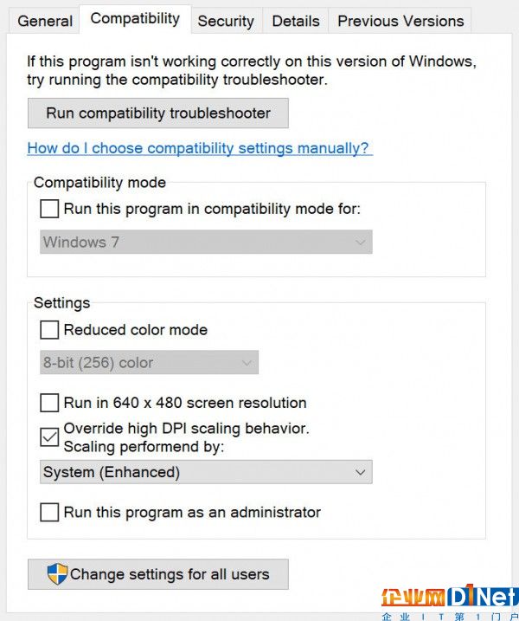Image resolution: width=519 pixels, height=621 pixels.
Task: Click Run compatibility troubleshooter button
Action: click(x=158, y=113)
